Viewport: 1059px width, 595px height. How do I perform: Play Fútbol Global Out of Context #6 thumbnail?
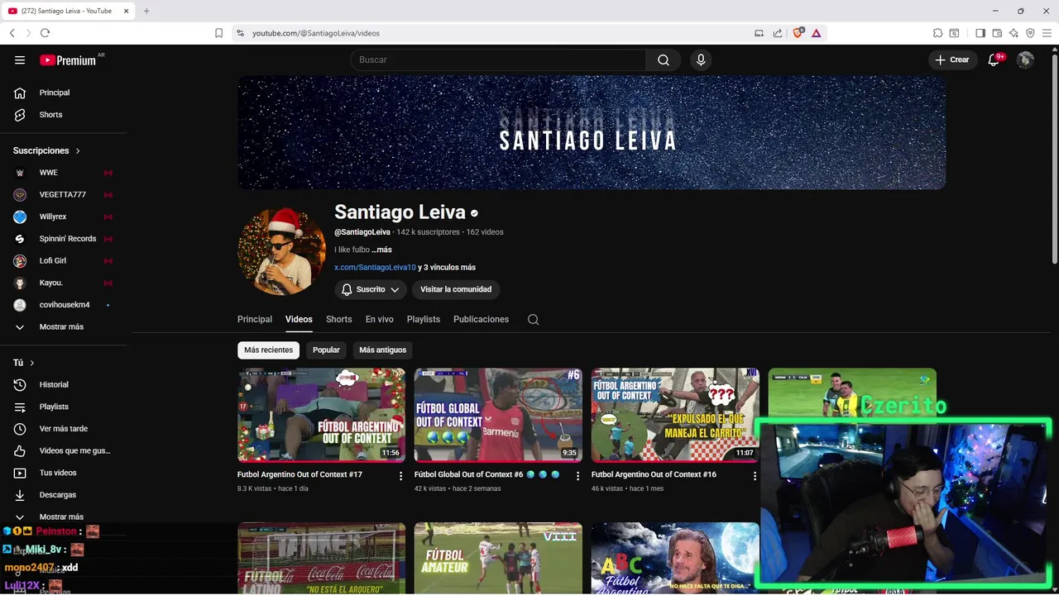point(498,415)
